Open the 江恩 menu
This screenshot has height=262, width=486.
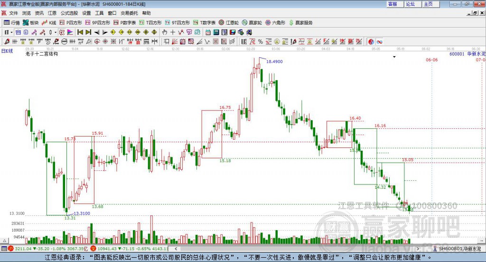(x=52, y=13)
